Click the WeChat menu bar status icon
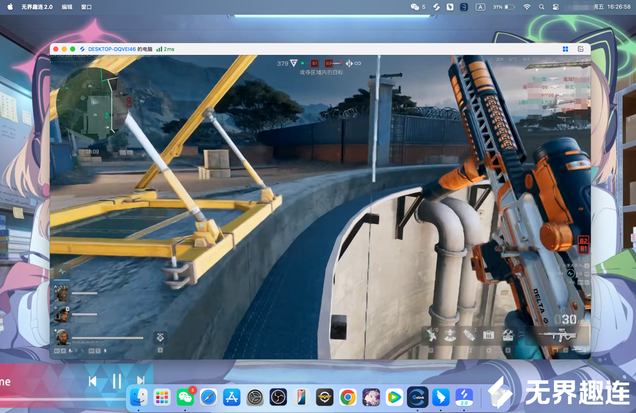 pos(415,7)
